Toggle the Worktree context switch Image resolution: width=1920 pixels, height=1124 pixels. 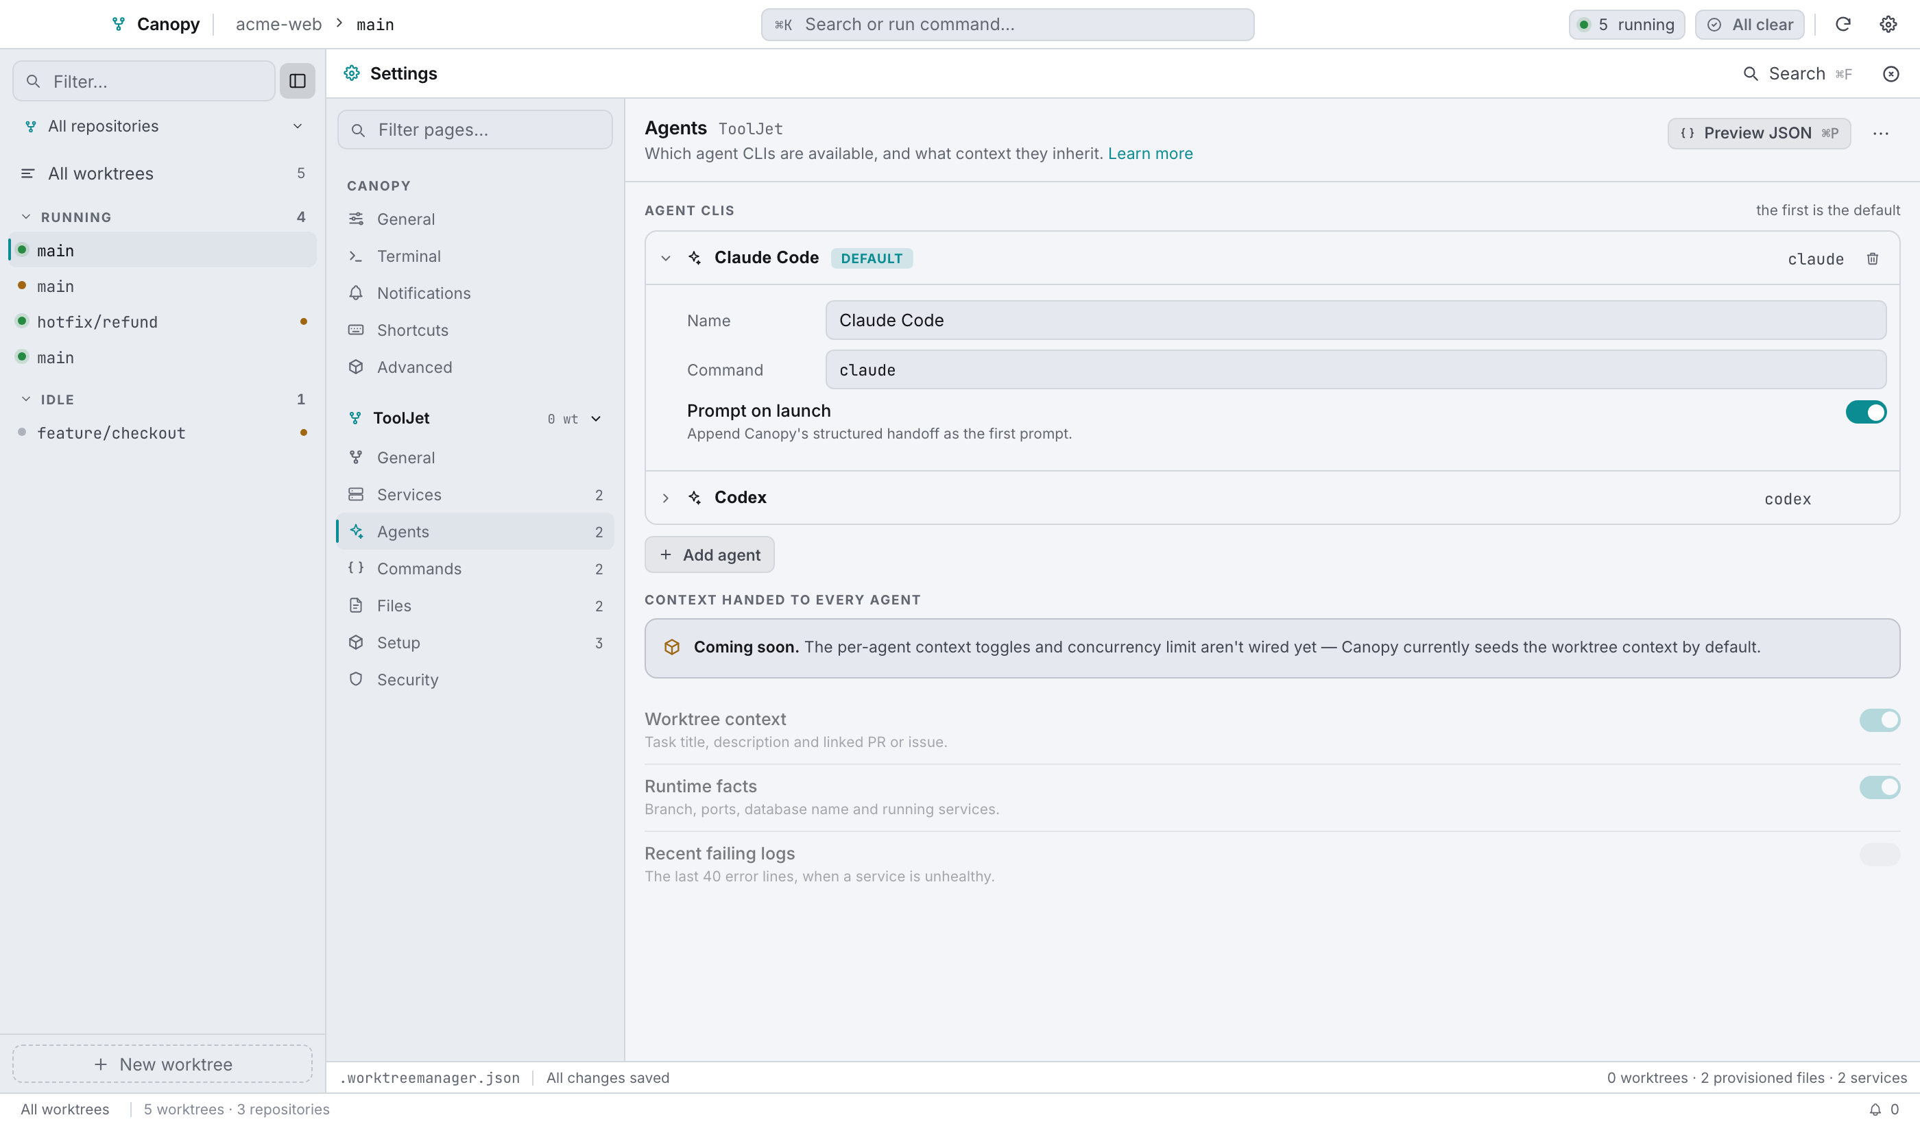1879,720
